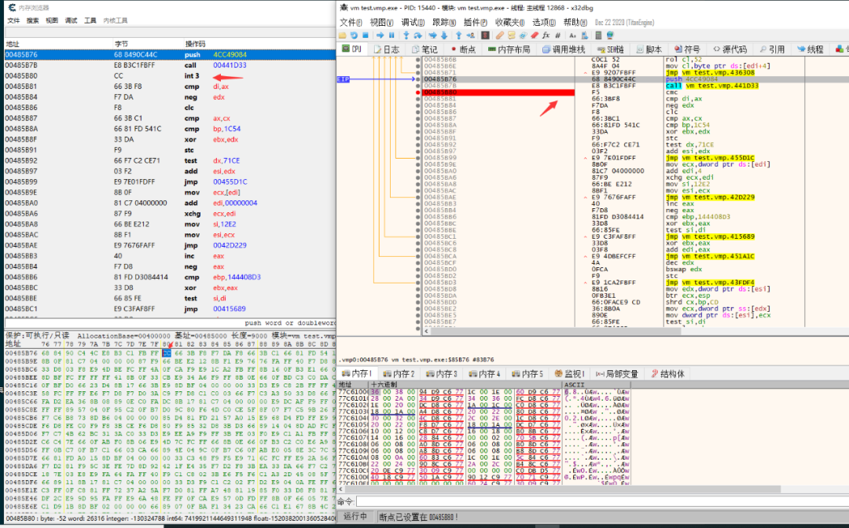
Task: Select the int 3 row at 00485B80
Action: click(x=170, y=75)
